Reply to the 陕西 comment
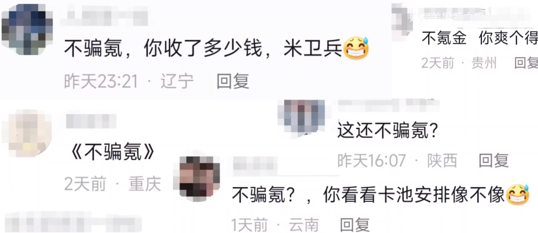The width and height of the screenshot is (538, 233). [494, 160]
